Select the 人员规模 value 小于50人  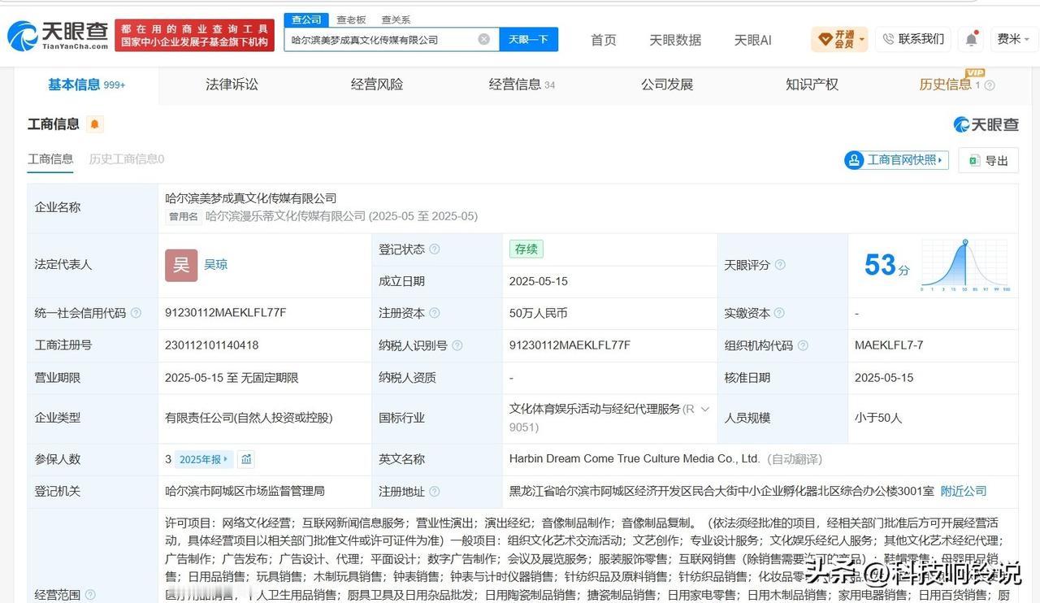coord(878,418)
